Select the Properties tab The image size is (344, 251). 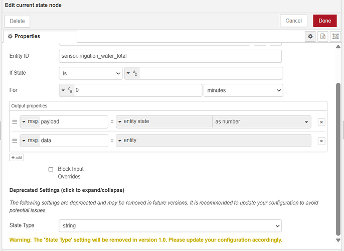coord(40,36)
